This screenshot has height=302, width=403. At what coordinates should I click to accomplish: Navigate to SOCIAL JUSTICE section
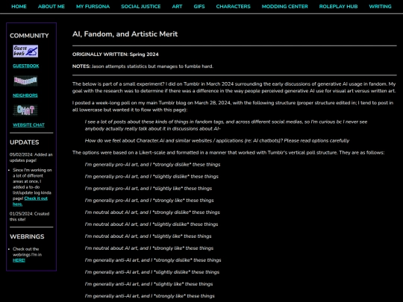141,7
